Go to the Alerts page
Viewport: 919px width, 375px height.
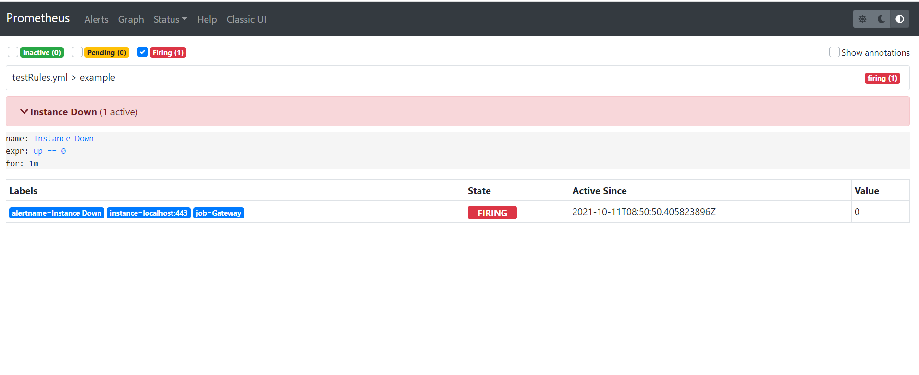96,19
